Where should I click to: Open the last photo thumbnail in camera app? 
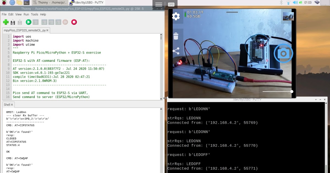(288, 16)
